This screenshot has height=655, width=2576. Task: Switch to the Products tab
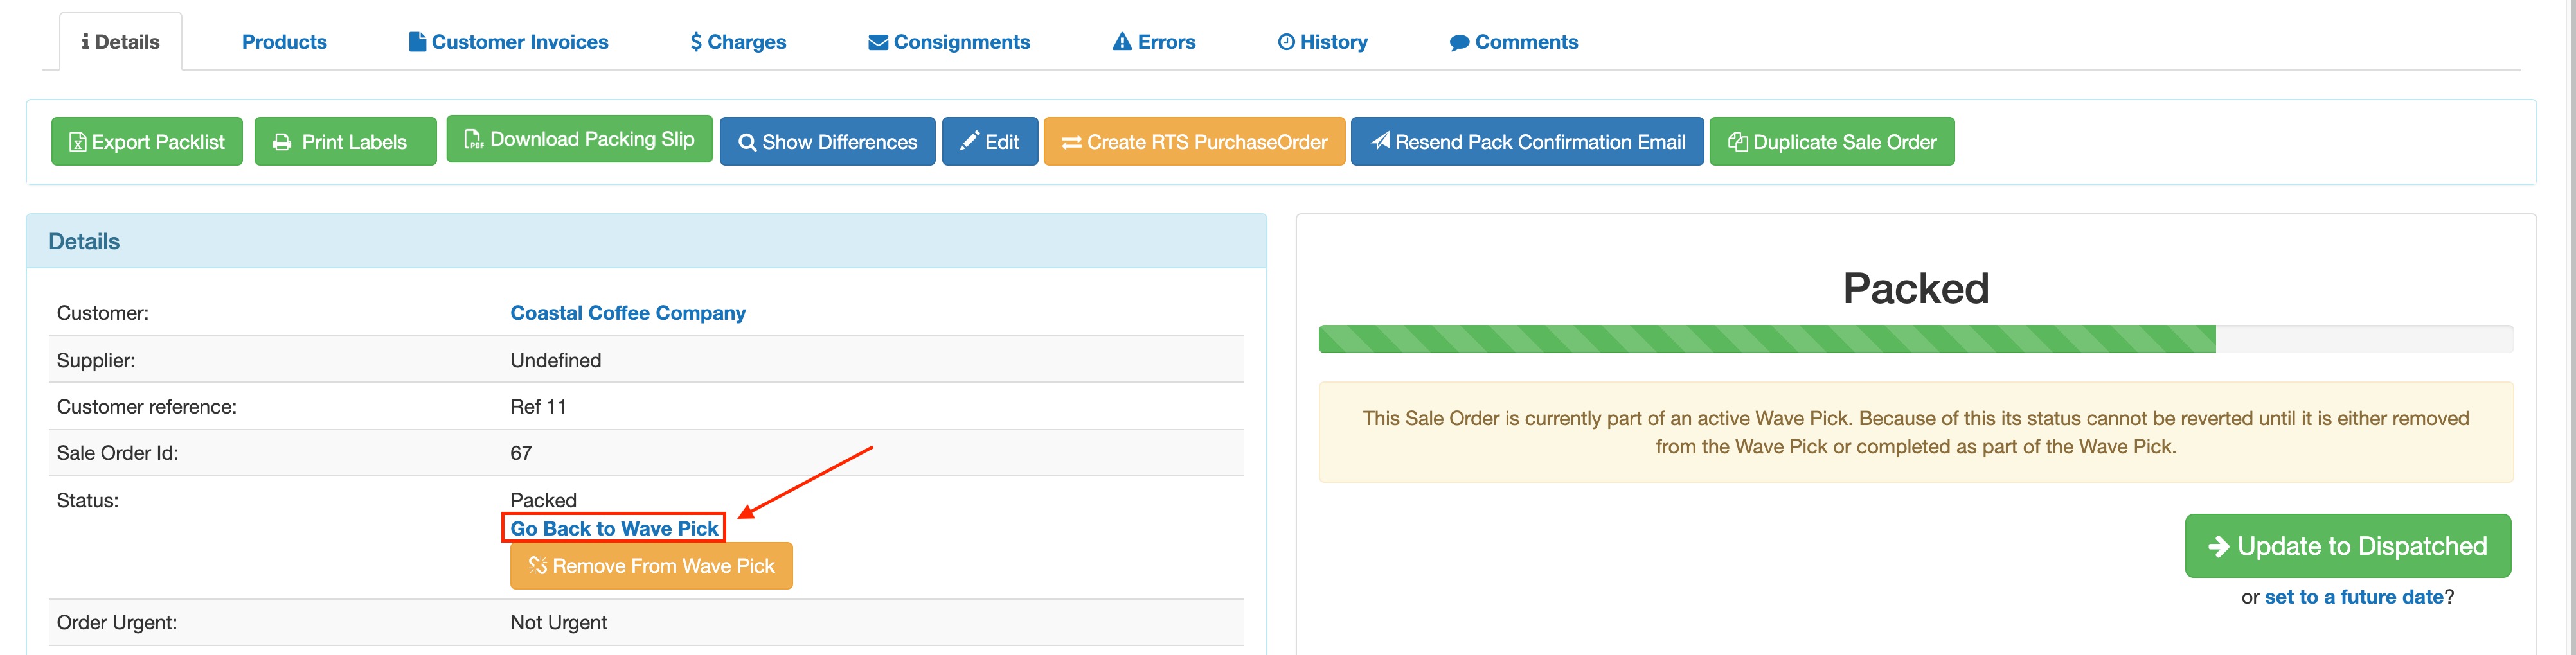click(x=284, y=41)
